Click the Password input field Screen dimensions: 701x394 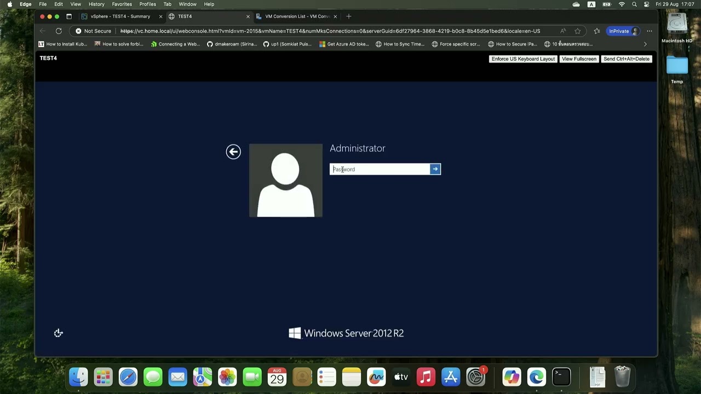click(380, 169)
